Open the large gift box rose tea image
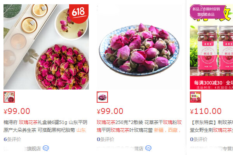233x155 pixels. coord(46,47)
